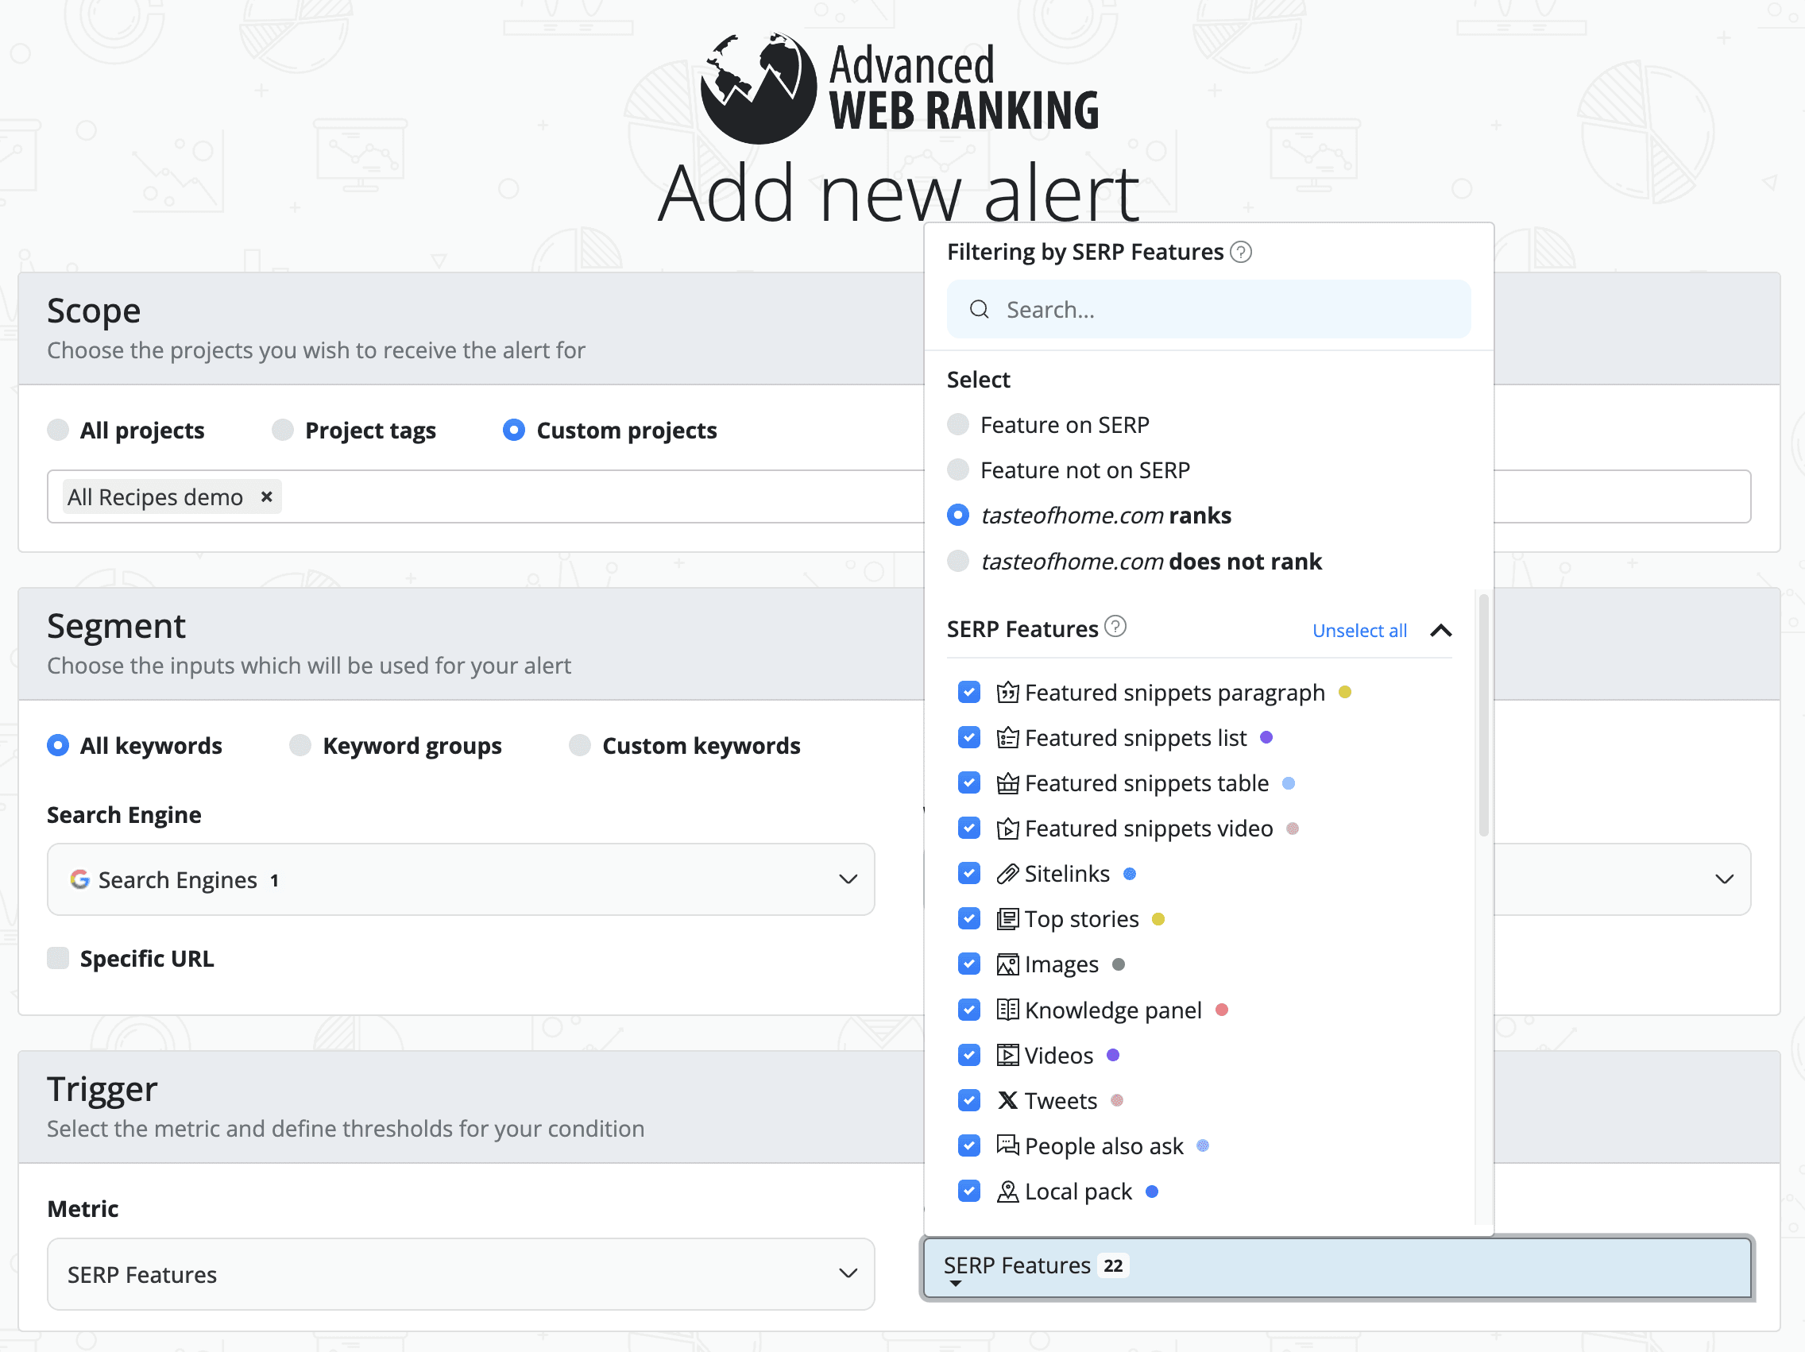The height and width of the screenshot is (1352, 1805).
Task: Click help icon next to SERP Features heading
Action: (x=1115, y=627)
